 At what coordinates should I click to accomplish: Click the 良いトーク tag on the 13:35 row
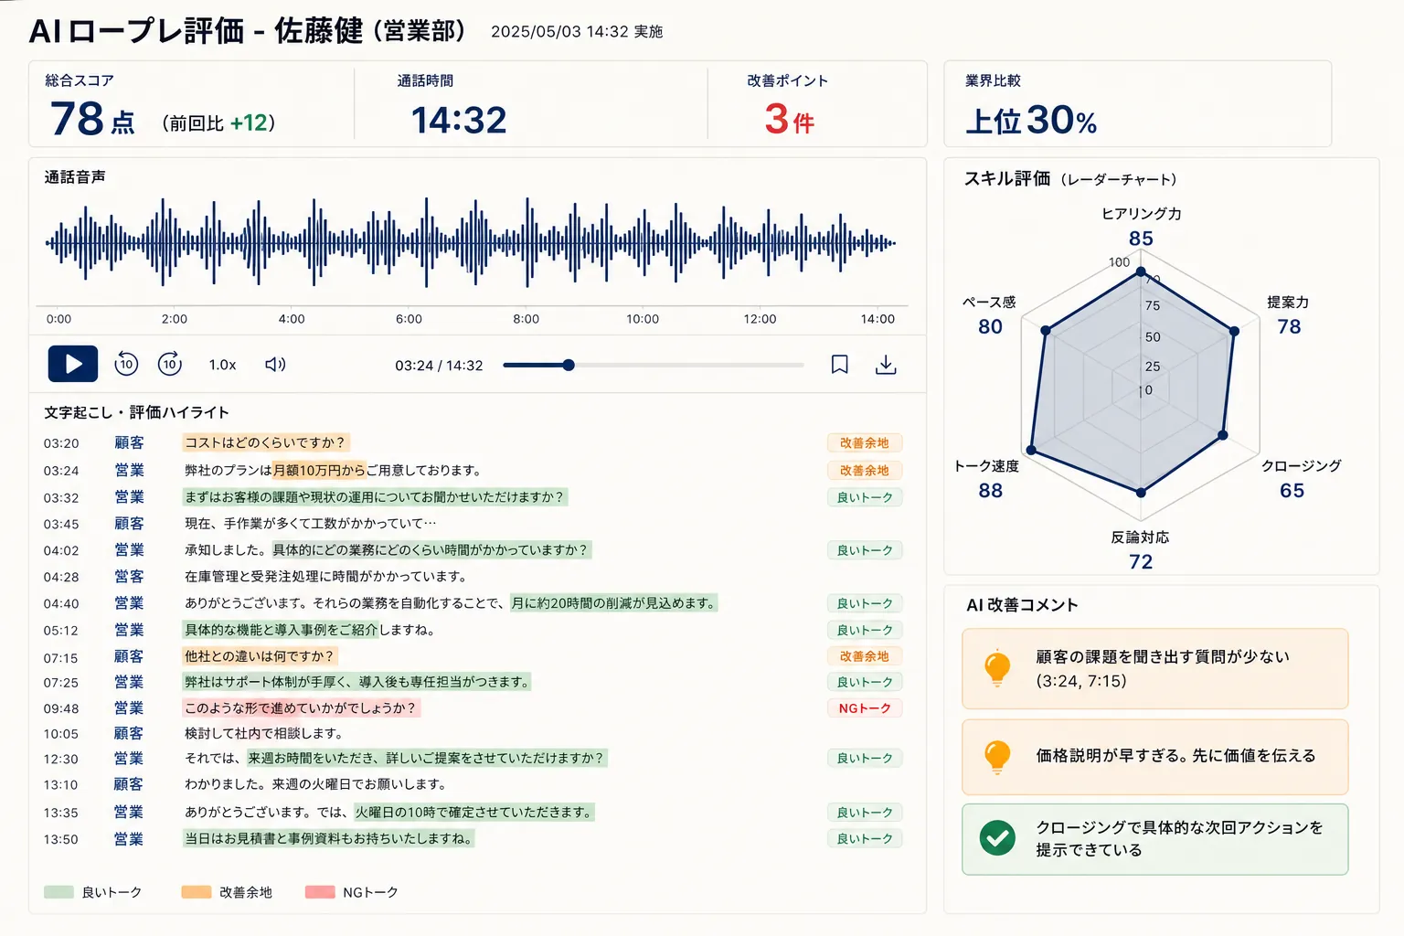click(865, 813)
